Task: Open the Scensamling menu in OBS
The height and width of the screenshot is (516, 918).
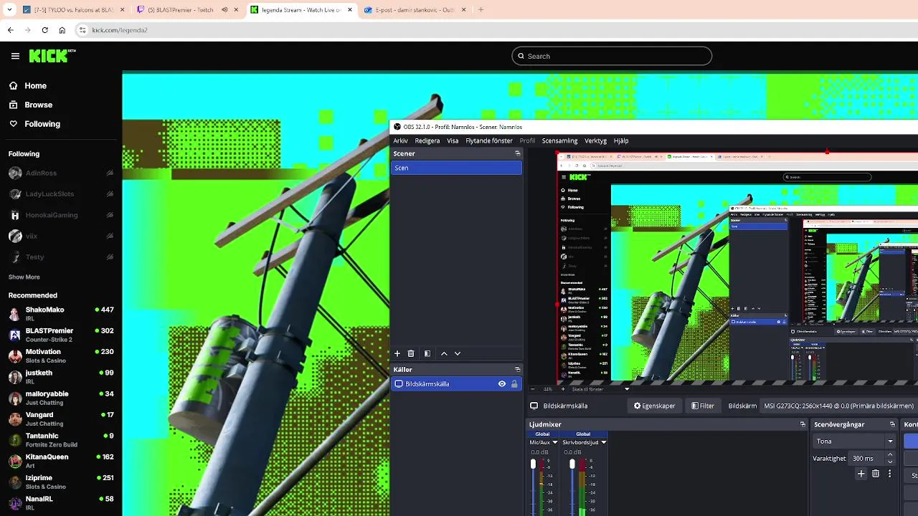Action: coord(559,140)
